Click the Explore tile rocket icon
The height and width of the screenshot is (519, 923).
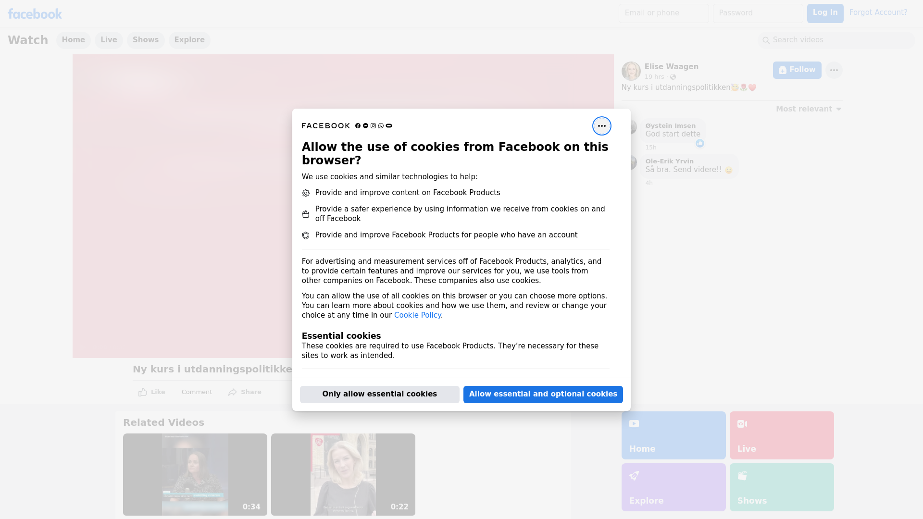(x=634, y=476)
